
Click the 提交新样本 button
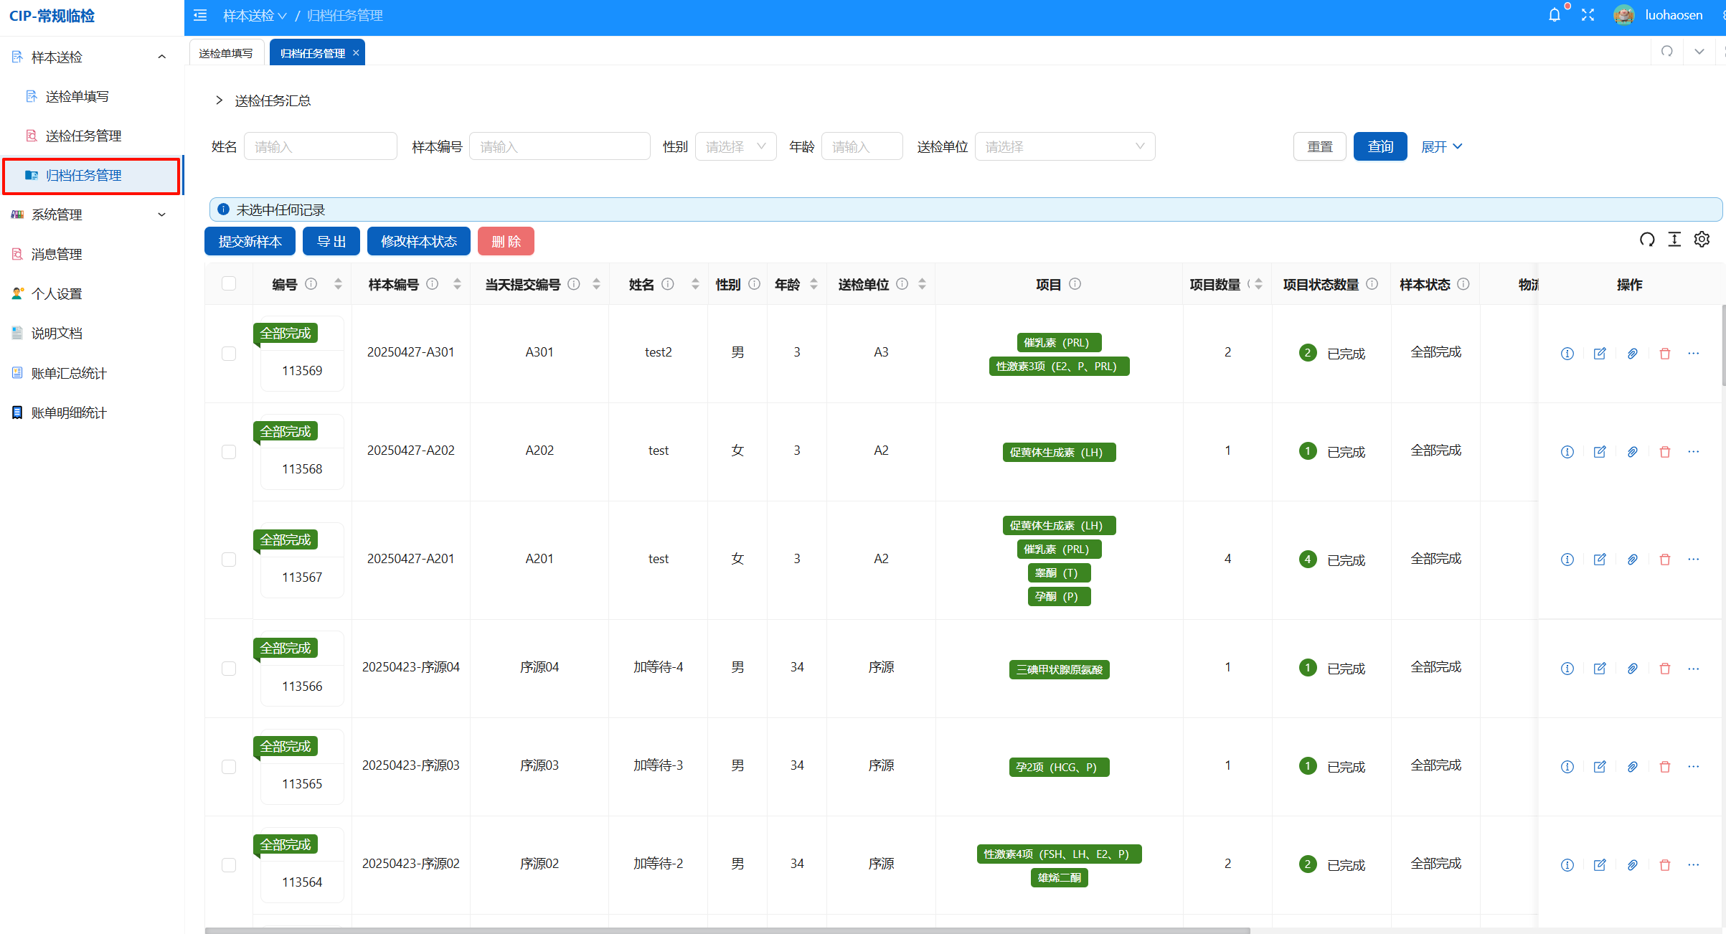(x=250, y=241)
